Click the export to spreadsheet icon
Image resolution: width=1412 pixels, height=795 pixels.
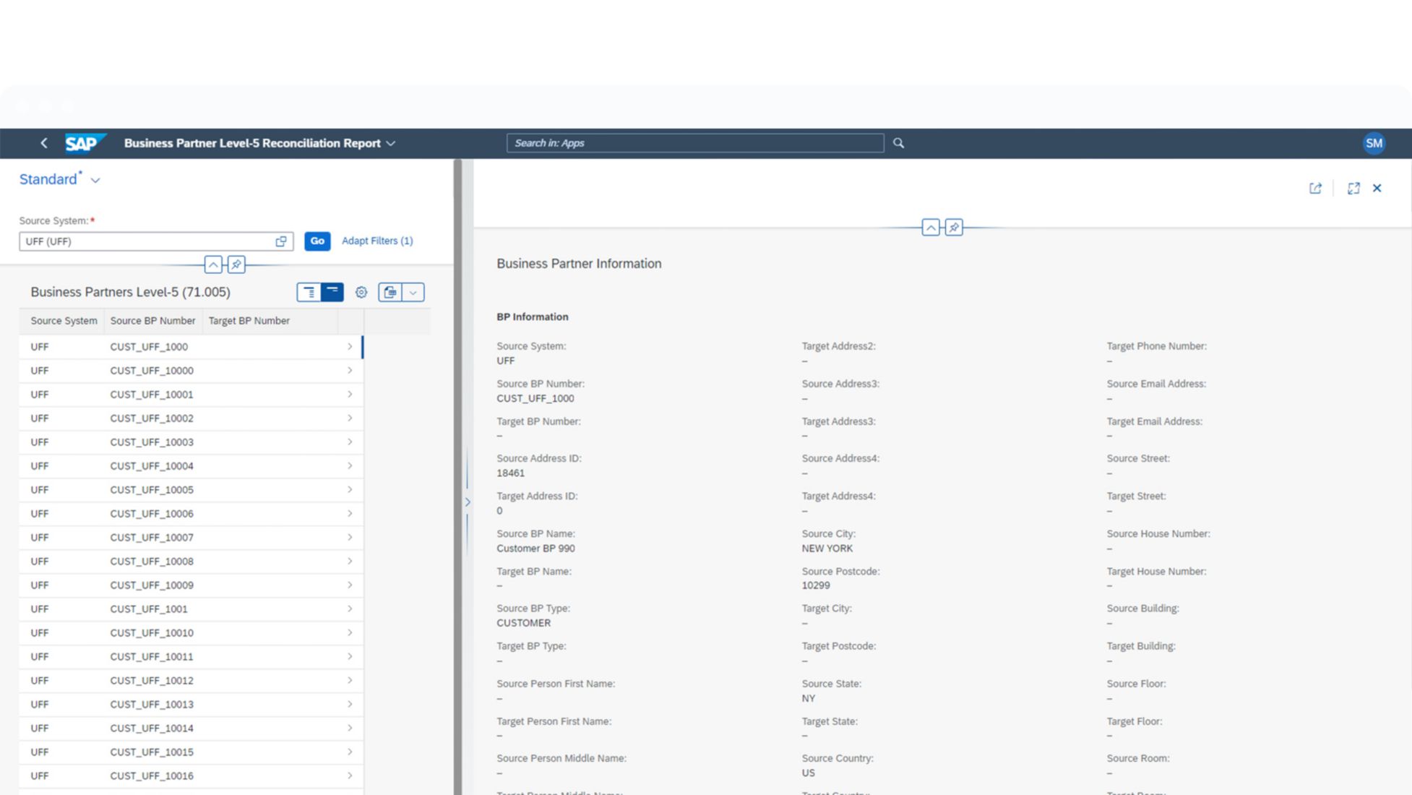390,292
